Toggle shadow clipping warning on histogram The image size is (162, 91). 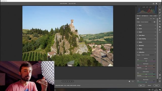(x=136, y=6)
